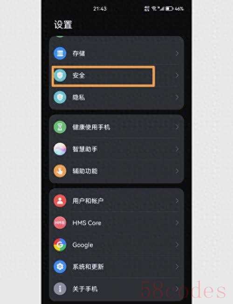Tap the Privacy (隐私) icon
233x304 pixels.
tap(60, 97)
